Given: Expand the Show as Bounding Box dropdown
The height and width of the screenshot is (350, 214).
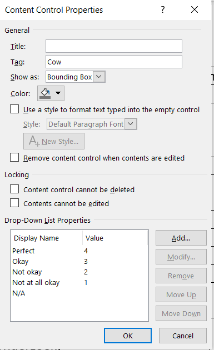Looking at the screenshot, I should tap(99, 77).
